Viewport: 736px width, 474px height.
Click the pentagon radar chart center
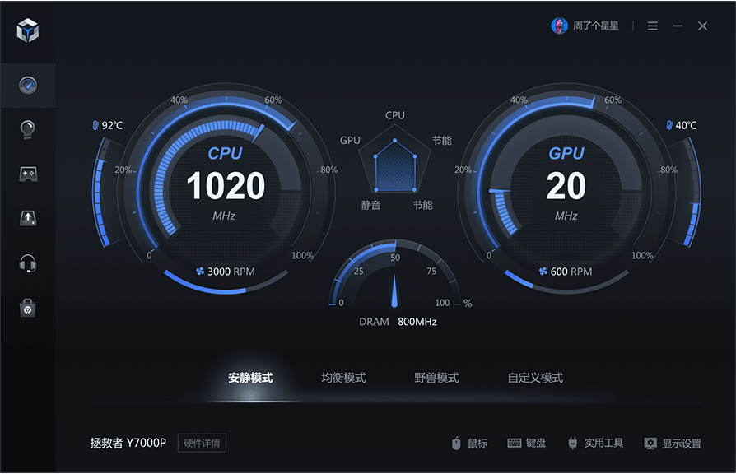pyautogui.click(x=395, y=165)
